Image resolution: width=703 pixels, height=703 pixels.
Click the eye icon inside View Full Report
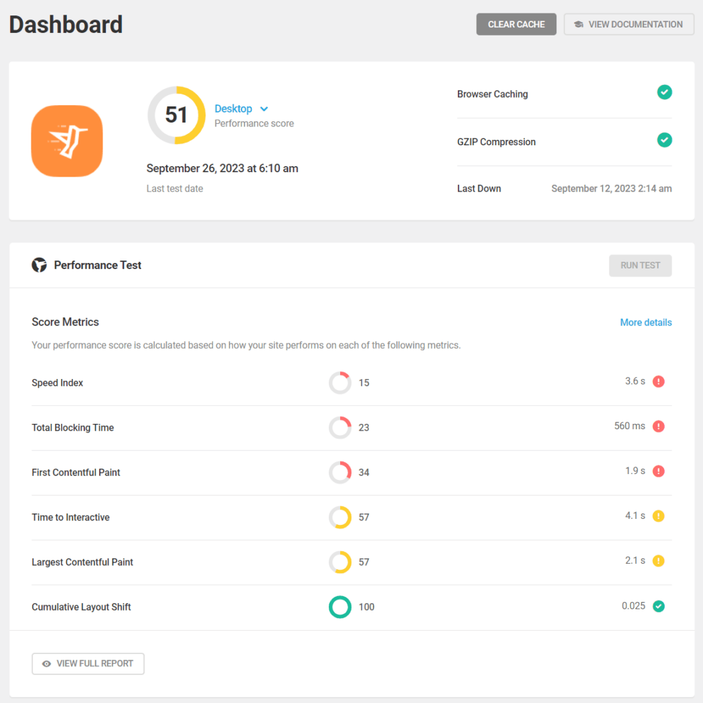46,663
